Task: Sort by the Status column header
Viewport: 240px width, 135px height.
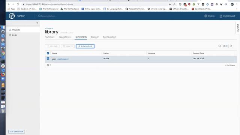Action: point(106,53)
